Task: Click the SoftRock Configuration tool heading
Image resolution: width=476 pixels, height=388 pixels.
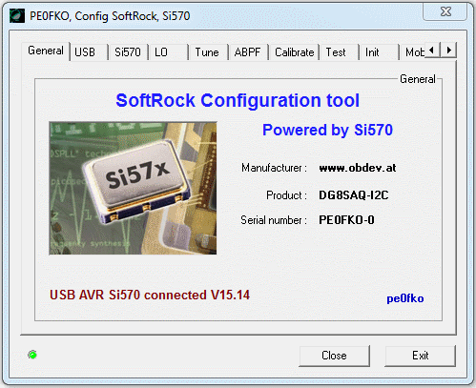Action: pyautogui.click(x=238, y=100)
